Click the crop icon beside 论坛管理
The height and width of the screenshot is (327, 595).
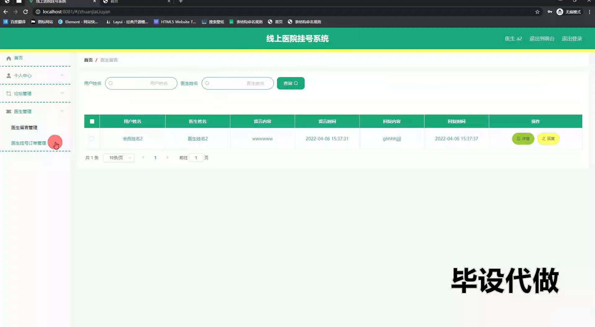pos(9,94)
